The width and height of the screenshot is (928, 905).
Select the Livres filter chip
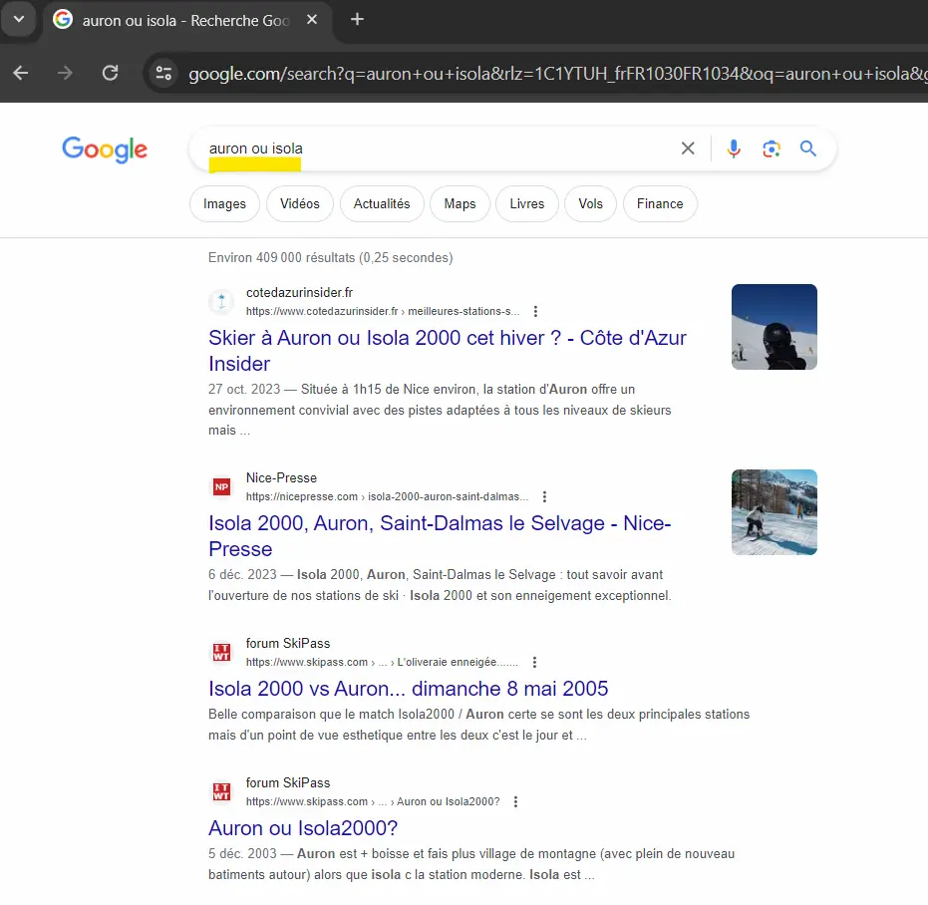[x=526, y=203]
